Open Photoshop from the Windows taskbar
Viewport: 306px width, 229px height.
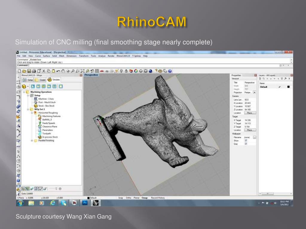pyautogui.click(x=85, y=203)
